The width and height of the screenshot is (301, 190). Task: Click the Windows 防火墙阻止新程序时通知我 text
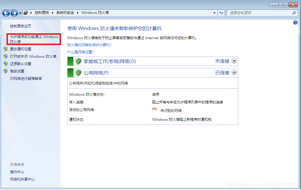[x=182, y=120]
